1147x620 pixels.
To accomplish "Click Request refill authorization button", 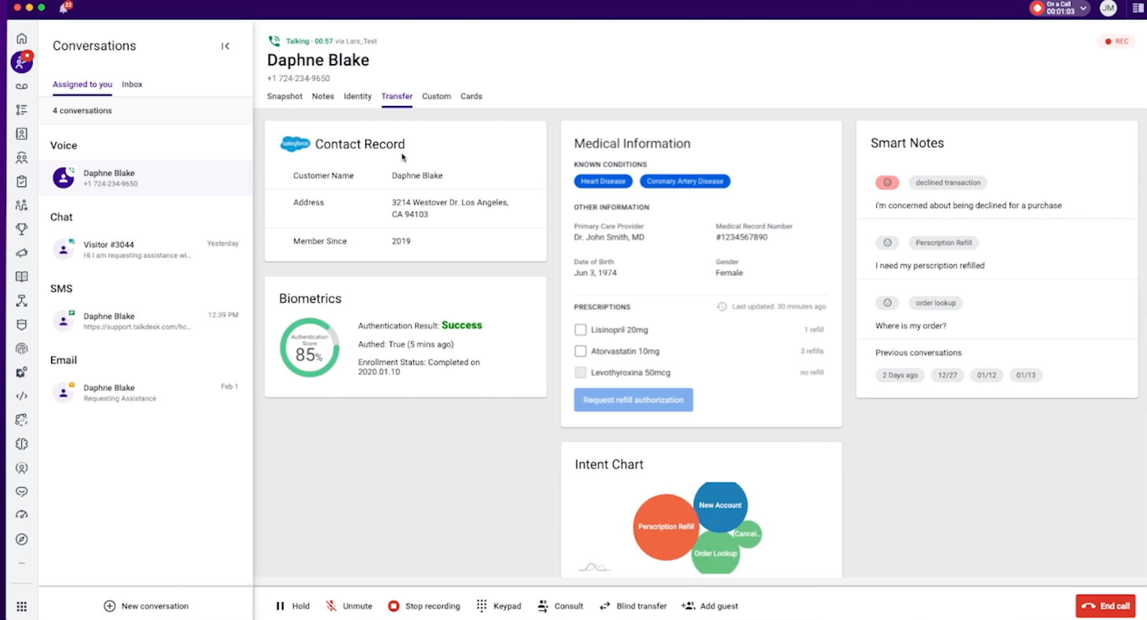I will coord(633,399).
